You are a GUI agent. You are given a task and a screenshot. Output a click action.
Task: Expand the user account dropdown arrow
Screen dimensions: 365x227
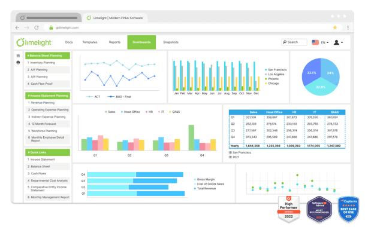[342, 42]
